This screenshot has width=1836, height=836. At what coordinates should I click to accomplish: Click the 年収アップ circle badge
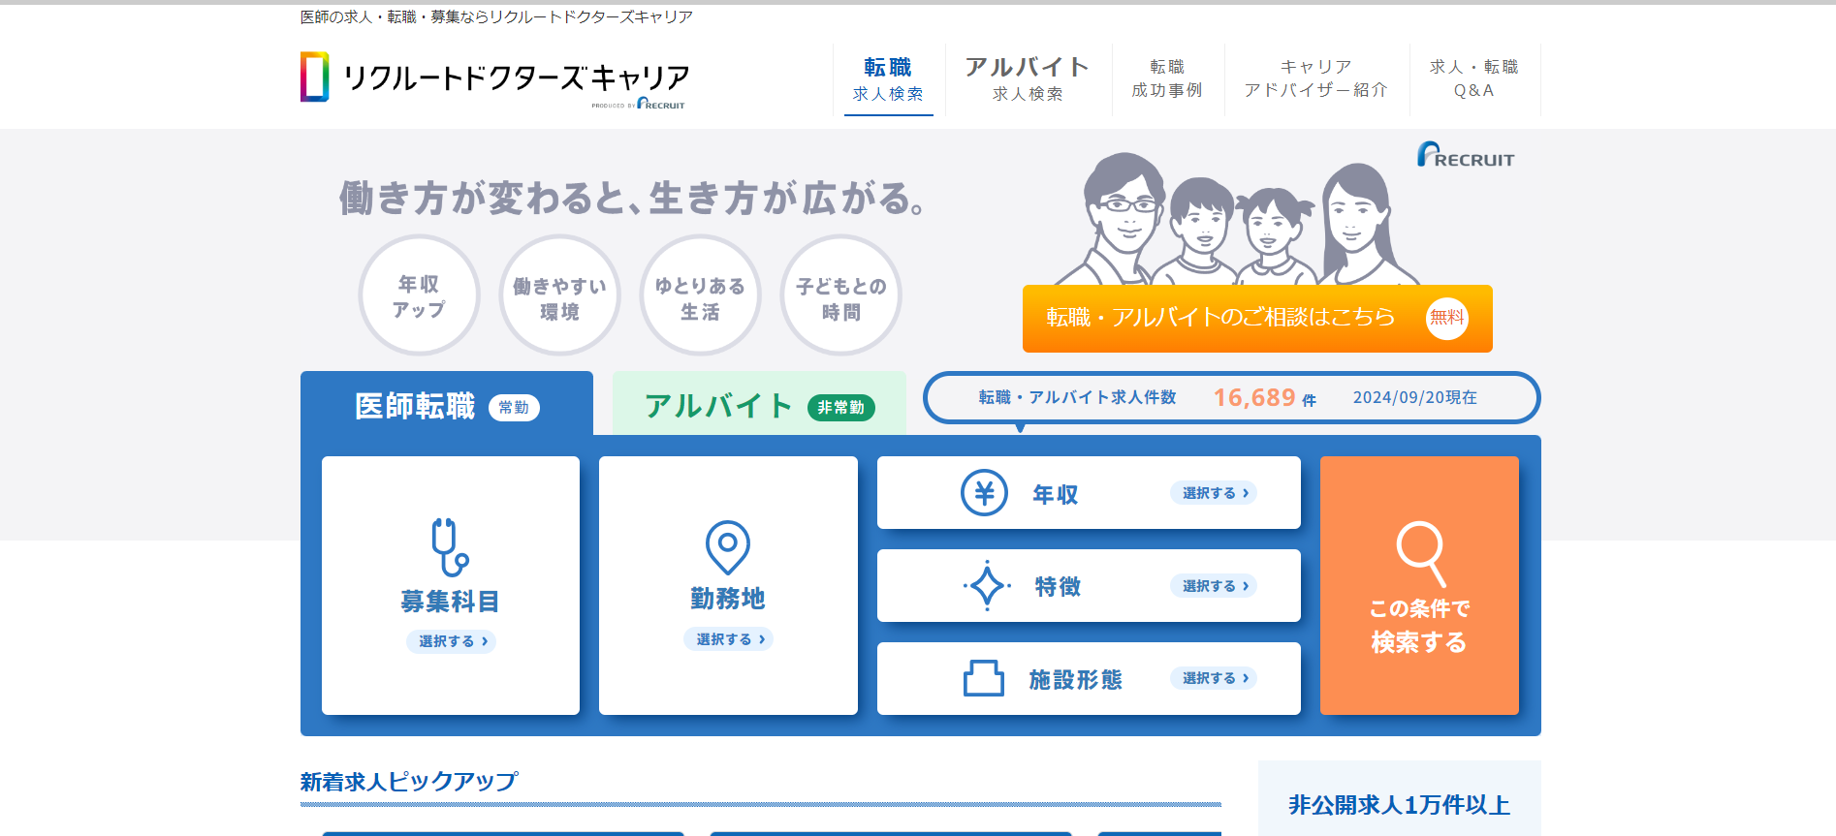click(419, 296)
